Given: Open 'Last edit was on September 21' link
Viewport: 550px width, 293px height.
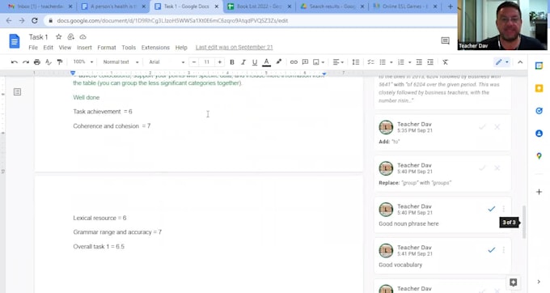Looking at the screenshot, I should (235, 48).
